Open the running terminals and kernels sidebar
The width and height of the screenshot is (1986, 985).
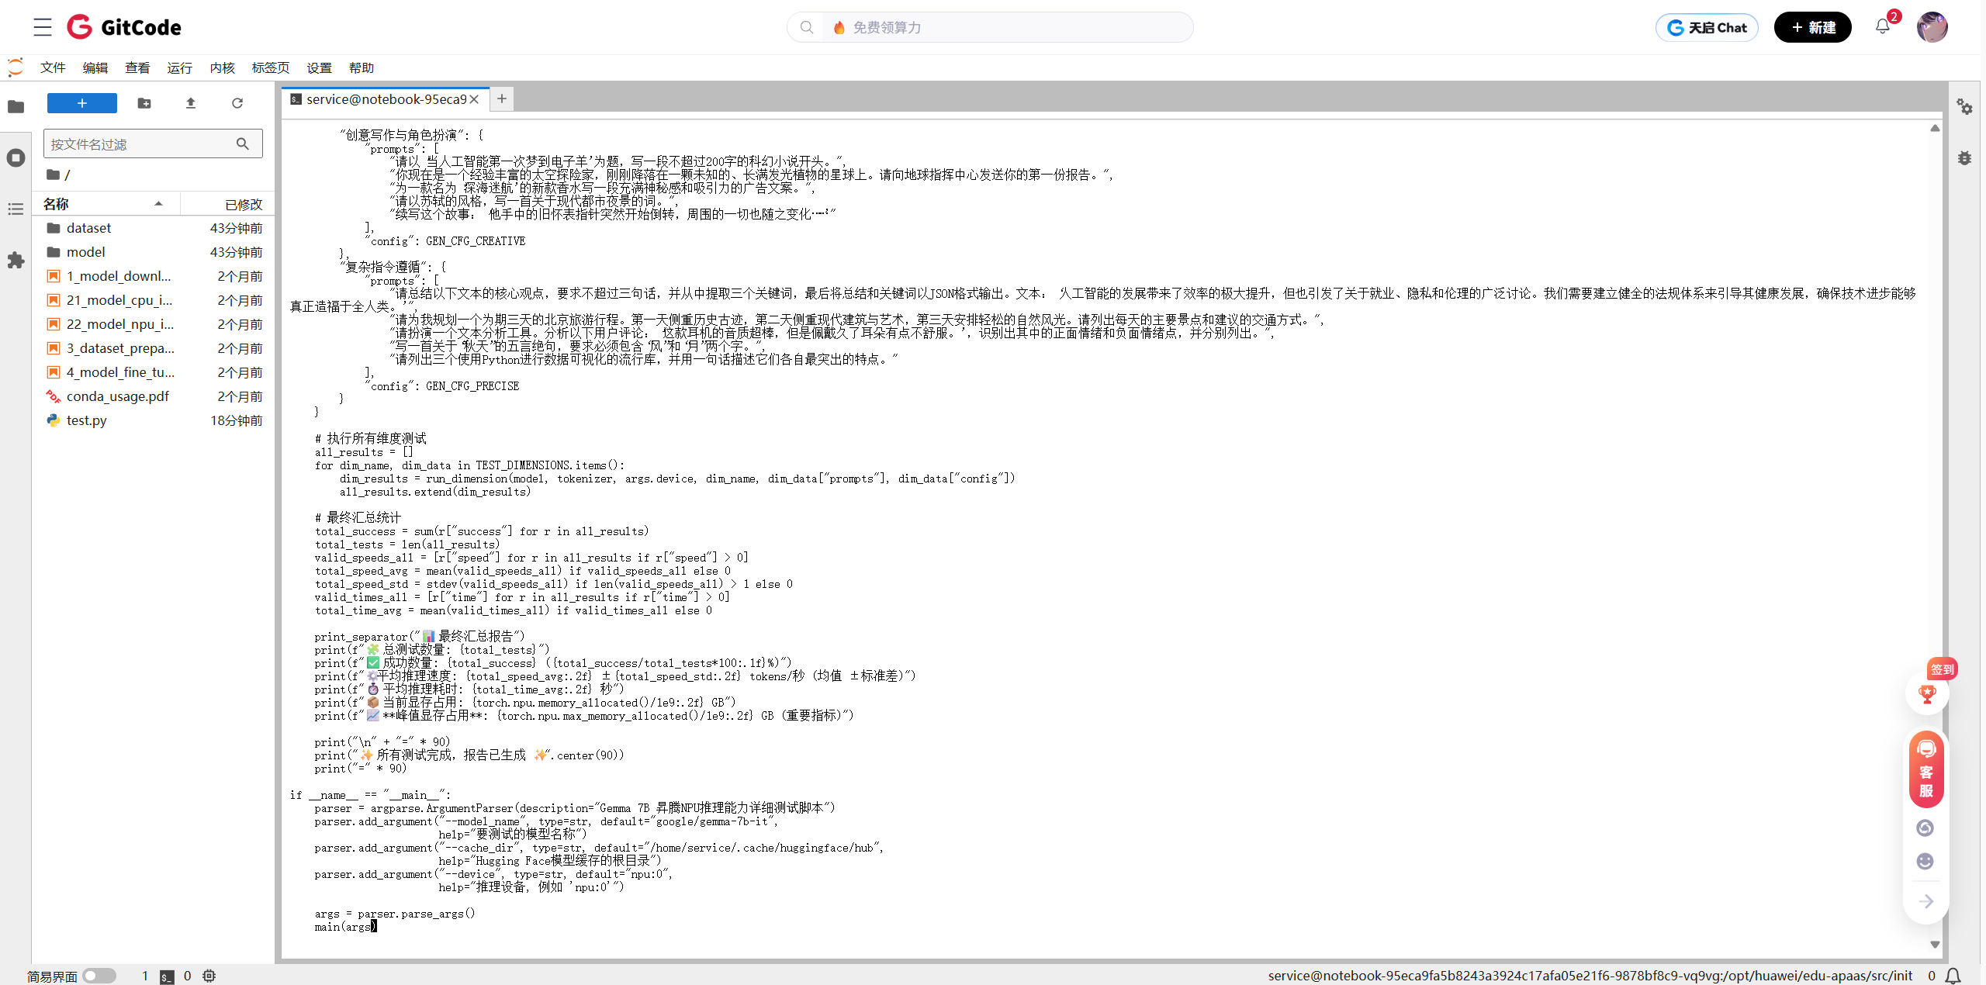coord(16,158)
